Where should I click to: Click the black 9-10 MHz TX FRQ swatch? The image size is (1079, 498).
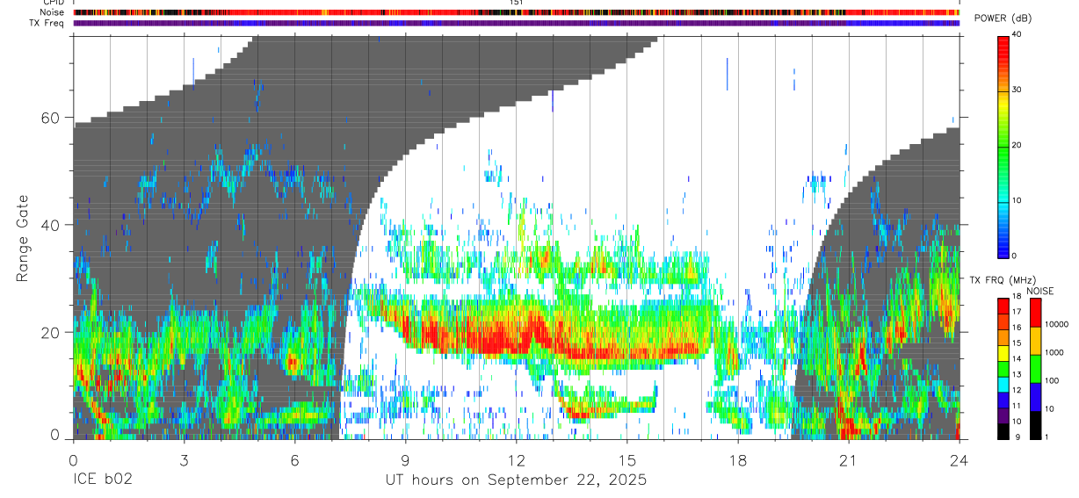point(1004,430)
